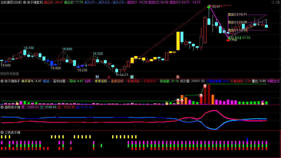Click the leftmost hand pointer in volume panel
Screen dimensions: 281x158
17,103
